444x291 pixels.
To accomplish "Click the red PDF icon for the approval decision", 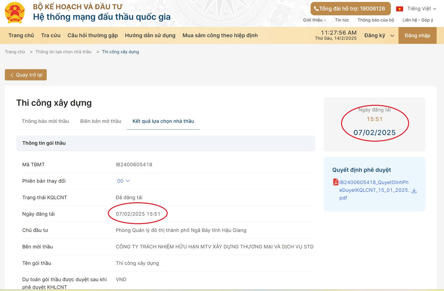I will 335,182.
